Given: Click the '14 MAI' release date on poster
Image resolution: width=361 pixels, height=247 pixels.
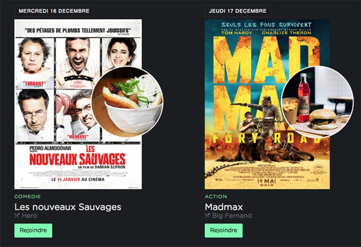Looking at the screenshot, I should point(267,181).
